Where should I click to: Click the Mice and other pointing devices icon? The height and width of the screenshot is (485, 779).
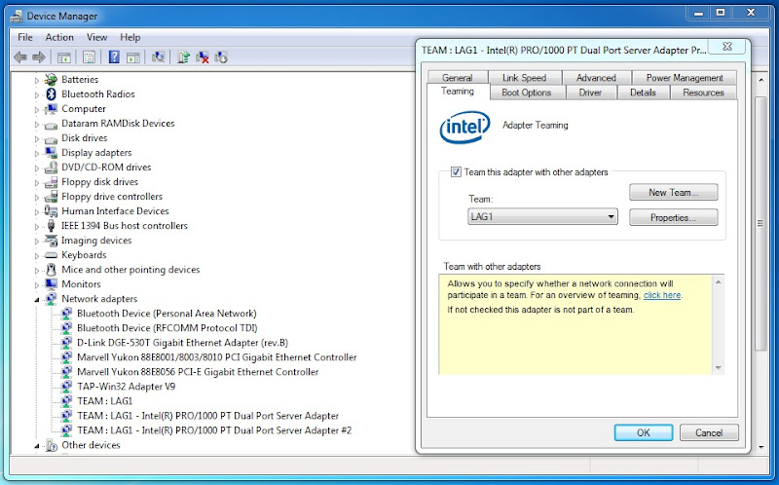click(51, 270)
